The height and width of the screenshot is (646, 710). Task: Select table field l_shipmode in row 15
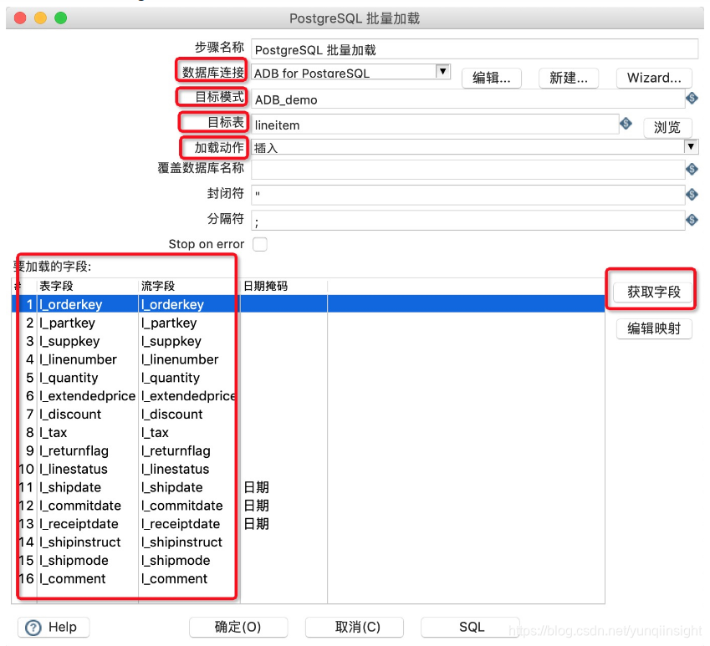coord(74,560)
